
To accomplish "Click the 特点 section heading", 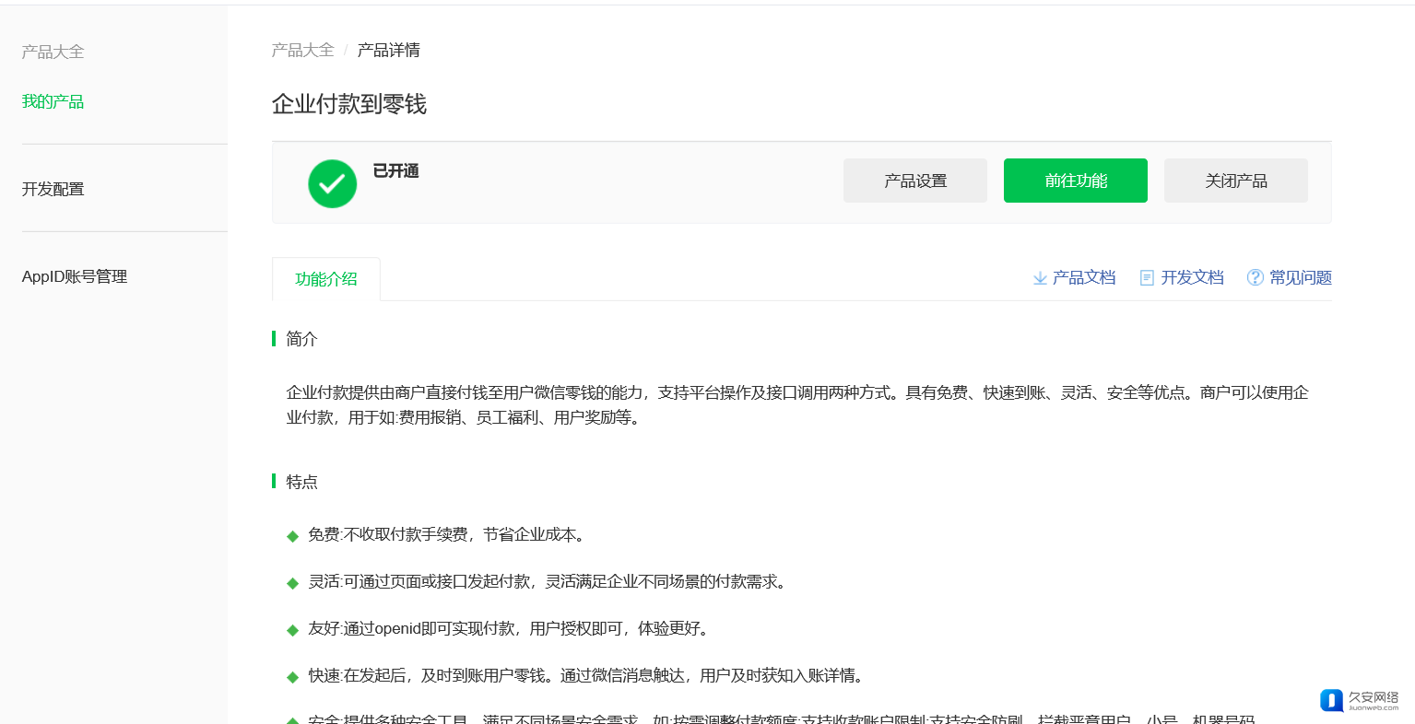I will pyautogui.click(x=301, y=482).
